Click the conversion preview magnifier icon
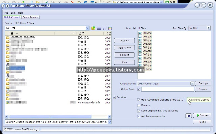This screenshot has width=216, height=134. tap(188, 116)
